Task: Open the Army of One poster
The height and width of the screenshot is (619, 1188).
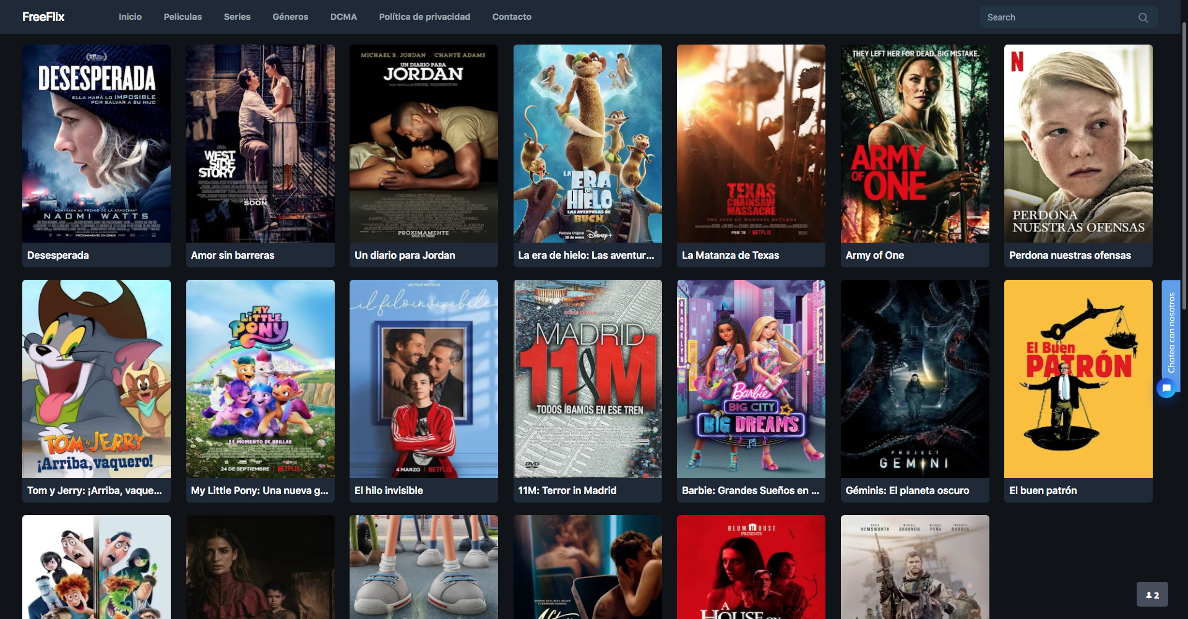Action: tap(915, 144)
